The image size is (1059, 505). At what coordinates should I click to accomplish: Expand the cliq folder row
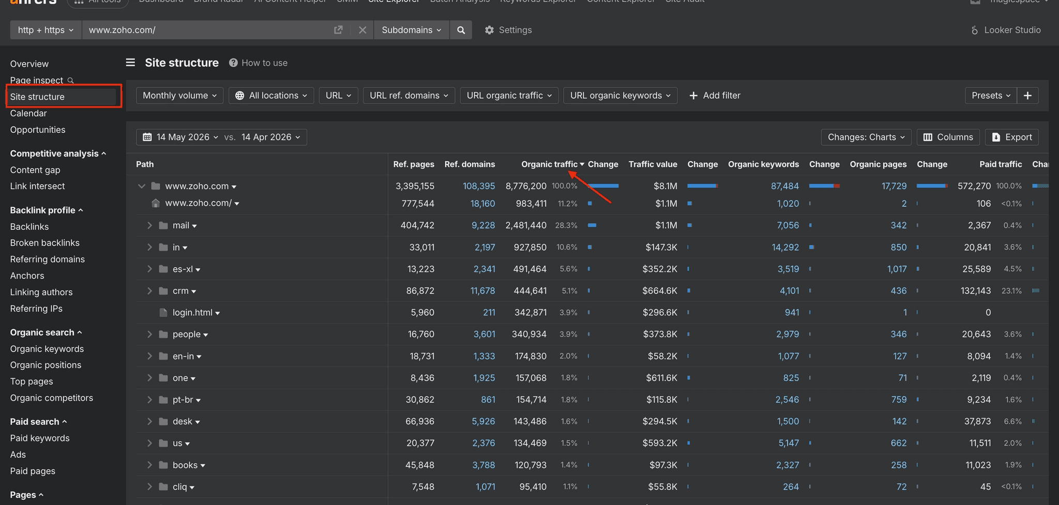pyautogui.click(x=149, y=487)
